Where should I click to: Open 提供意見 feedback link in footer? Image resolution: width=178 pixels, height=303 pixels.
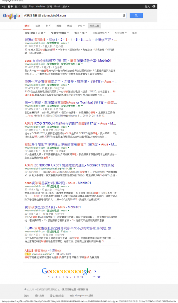coord(39,296)
